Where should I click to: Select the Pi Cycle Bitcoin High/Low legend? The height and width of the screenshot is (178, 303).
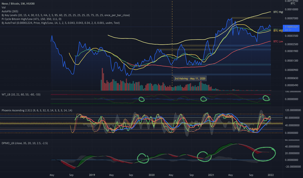tap(32, 19)
